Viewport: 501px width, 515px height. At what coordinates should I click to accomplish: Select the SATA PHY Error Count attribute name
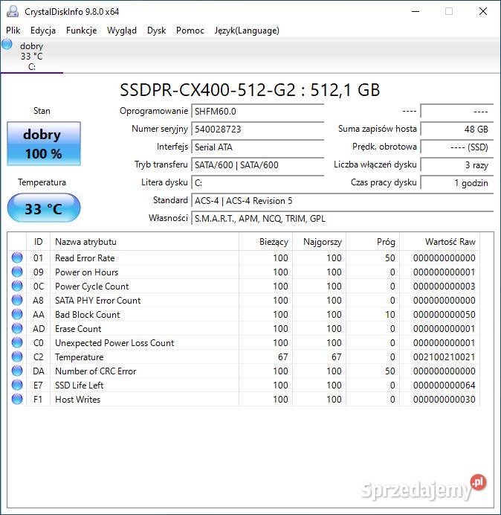(x=98, y=301)
